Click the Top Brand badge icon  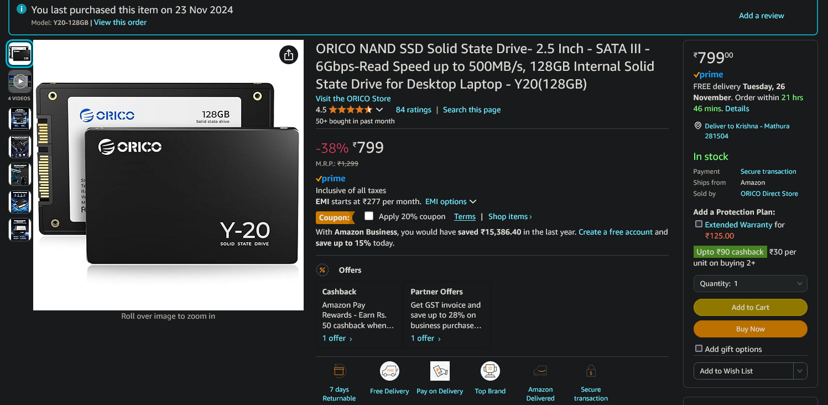point(490,371)
